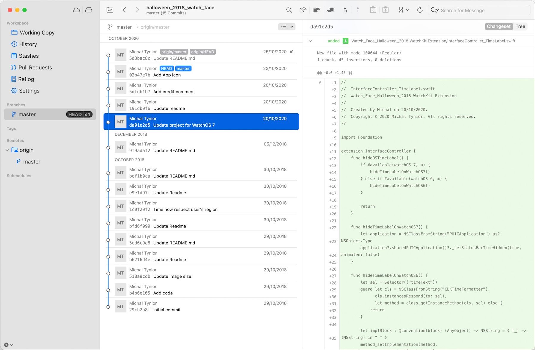
Task: Click the Apply Stash clipboard icon
Action: (x=385, y=10)
